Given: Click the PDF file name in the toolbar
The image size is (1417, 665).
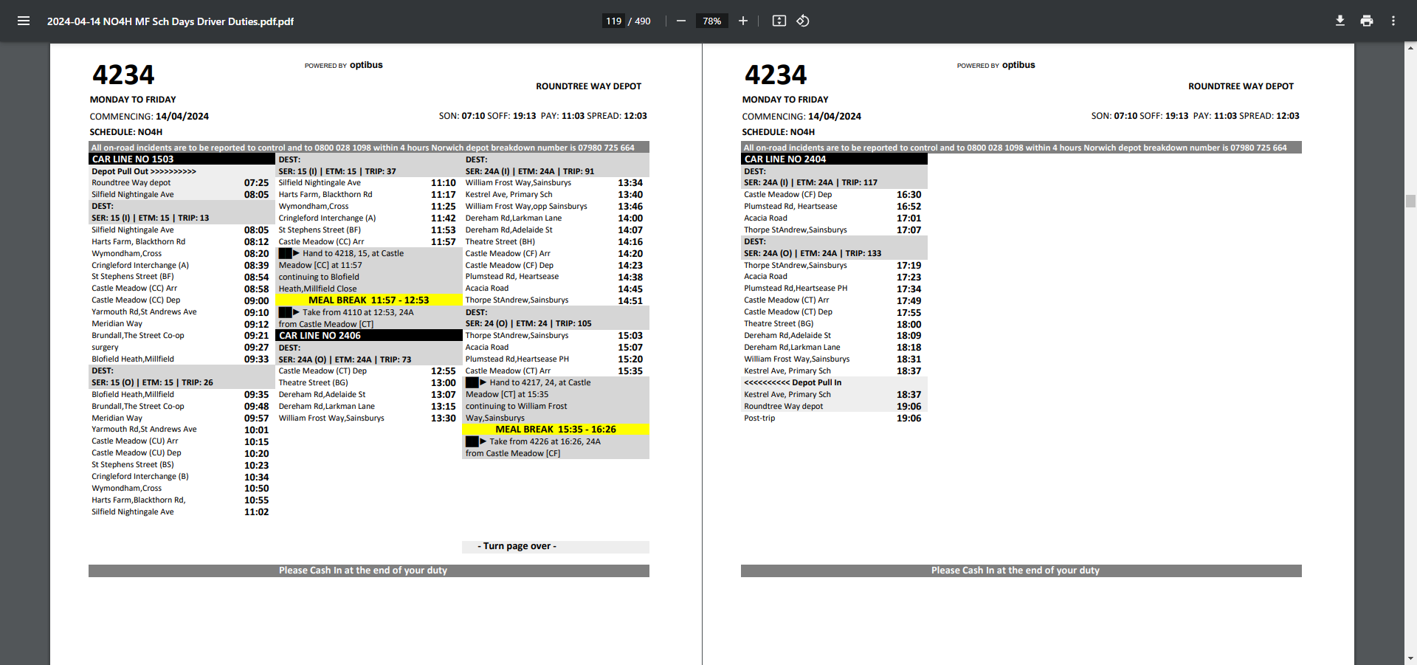Looking at the screenshot, I should tap(170, 21).
